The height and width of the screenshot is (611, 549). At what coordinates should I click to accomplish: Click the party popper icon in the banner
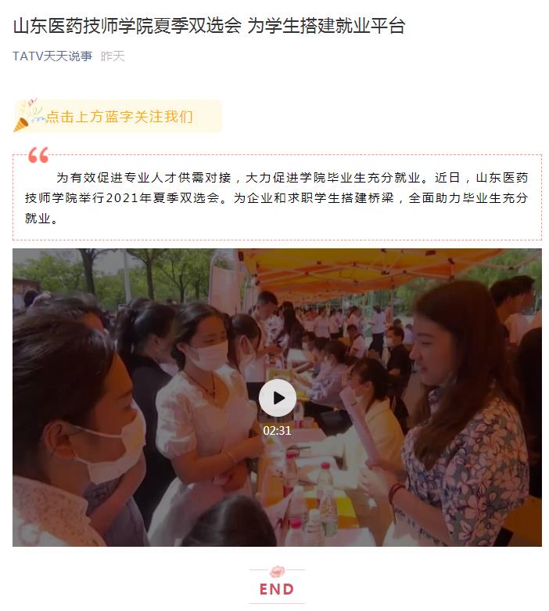click(x=26, y=116)
